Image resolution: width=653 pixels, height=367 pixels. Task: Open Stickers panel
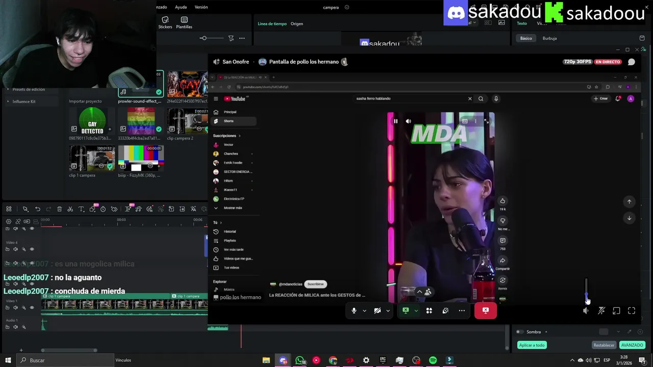click(165, 22)
